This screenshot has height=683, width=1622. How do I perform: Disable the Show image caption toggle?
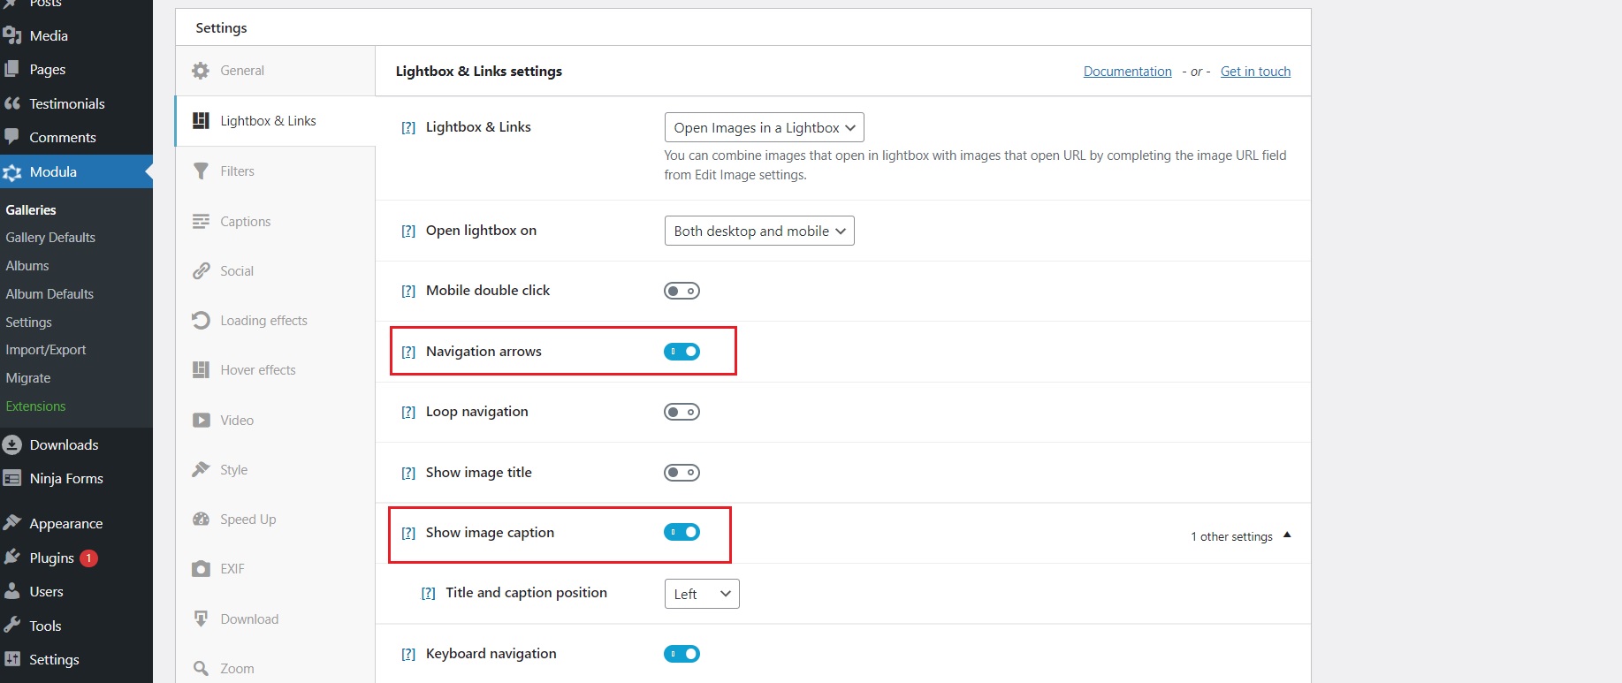point(682,532)
